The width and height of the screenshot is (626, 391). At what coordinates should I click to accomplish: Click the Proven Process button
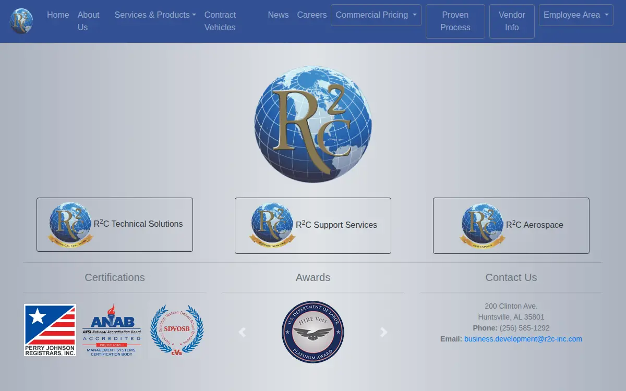pos(455,21)
